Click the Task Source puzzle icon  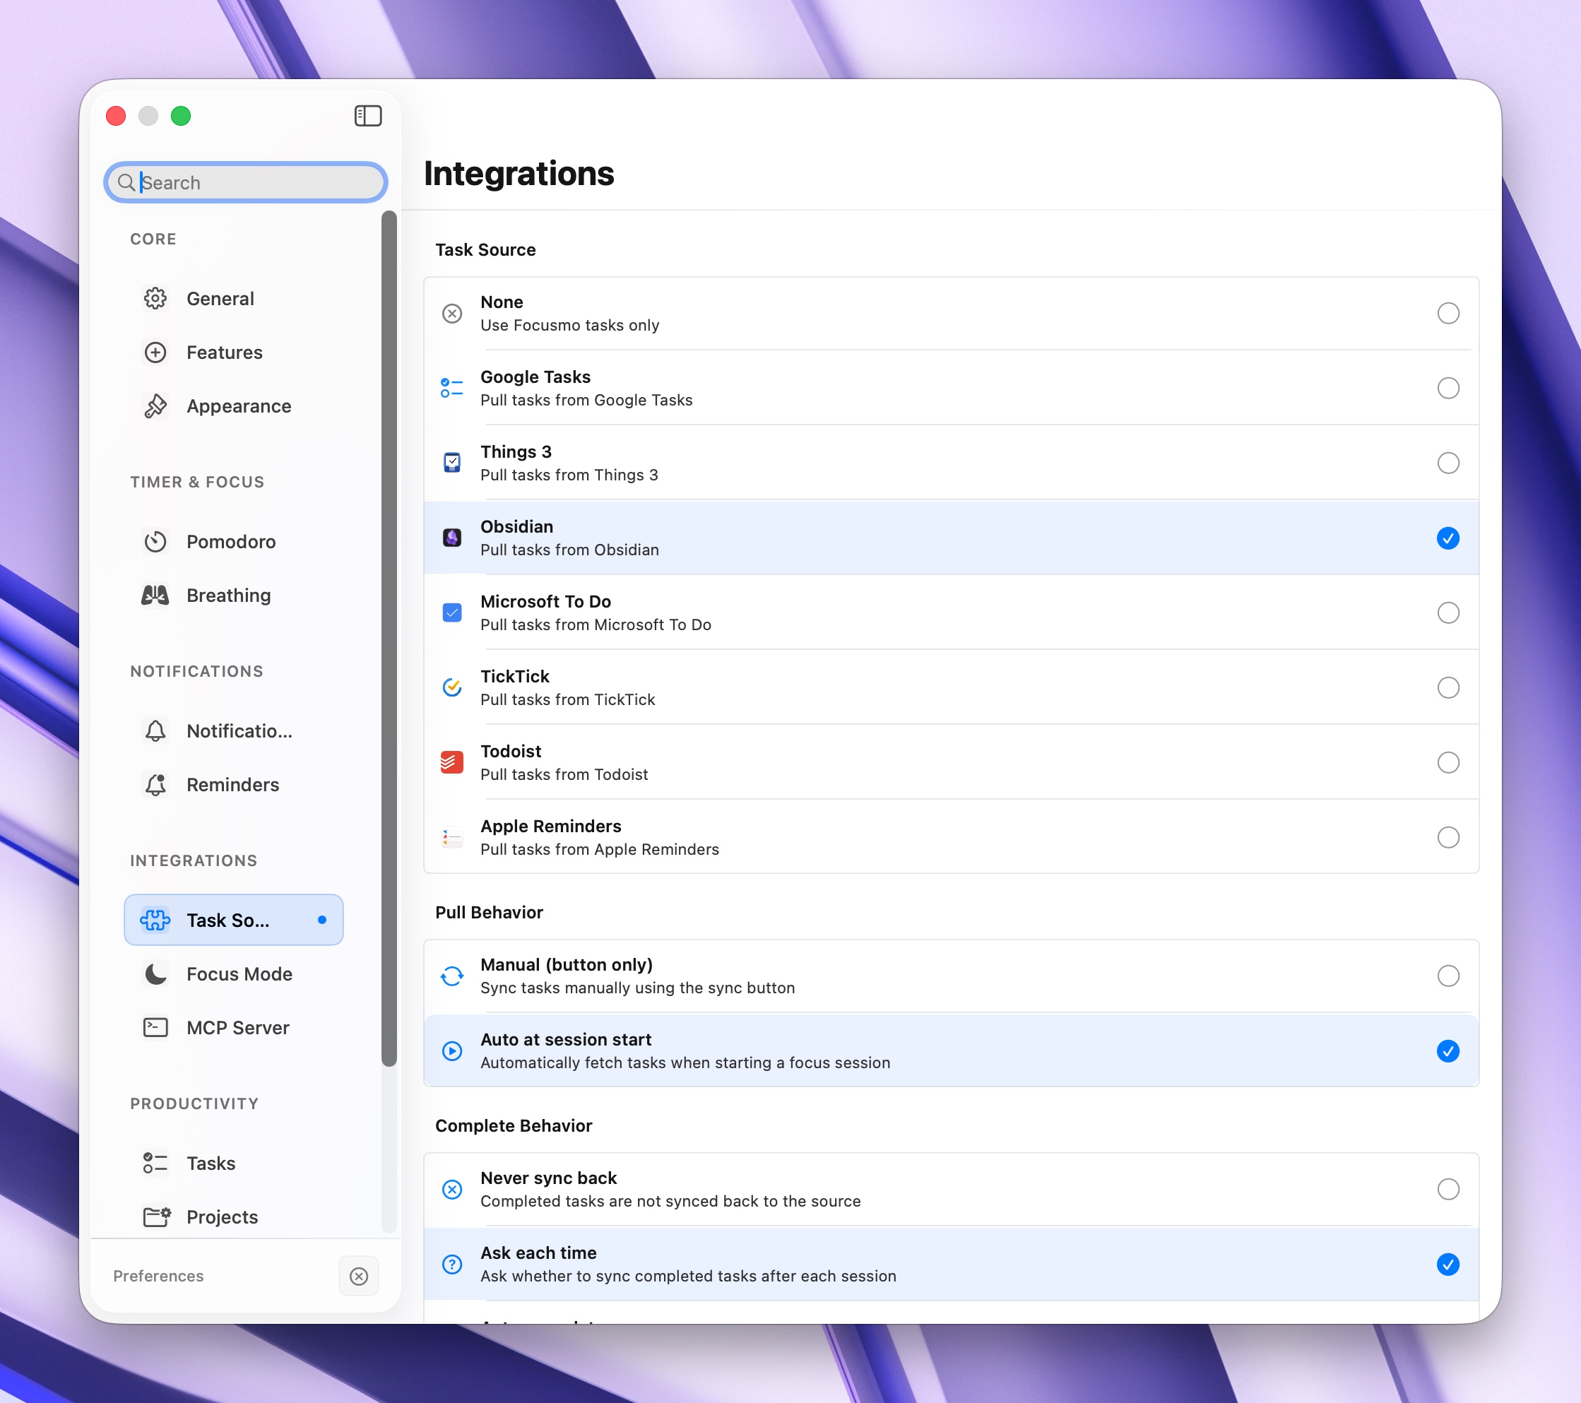155,920
